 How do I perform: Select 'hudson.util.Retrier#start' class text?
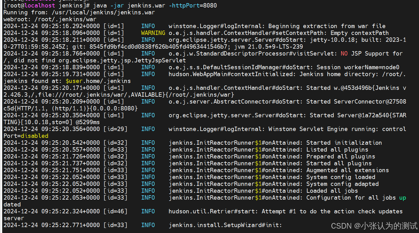click(x=213, y=211)
